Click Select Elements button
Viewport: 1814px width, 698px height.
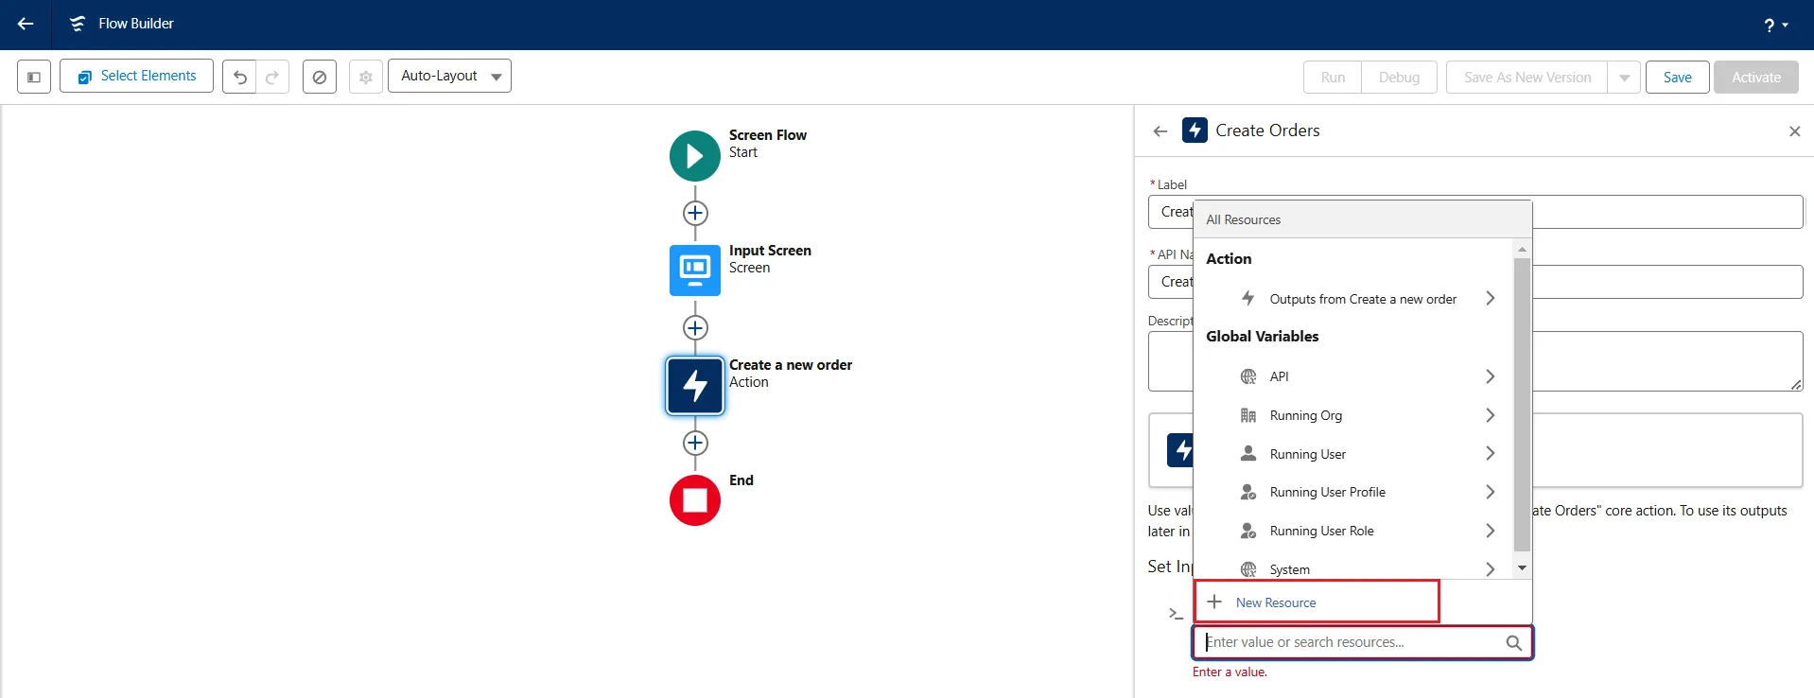point(137,76)
